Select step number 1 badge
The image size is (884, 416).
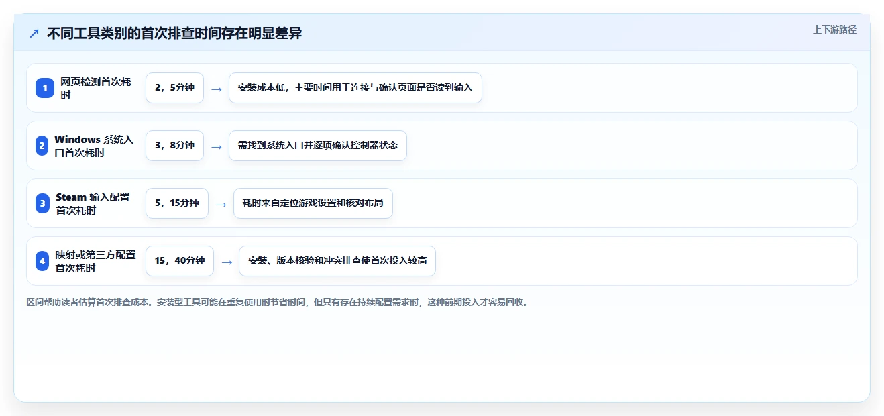[45, 88]
